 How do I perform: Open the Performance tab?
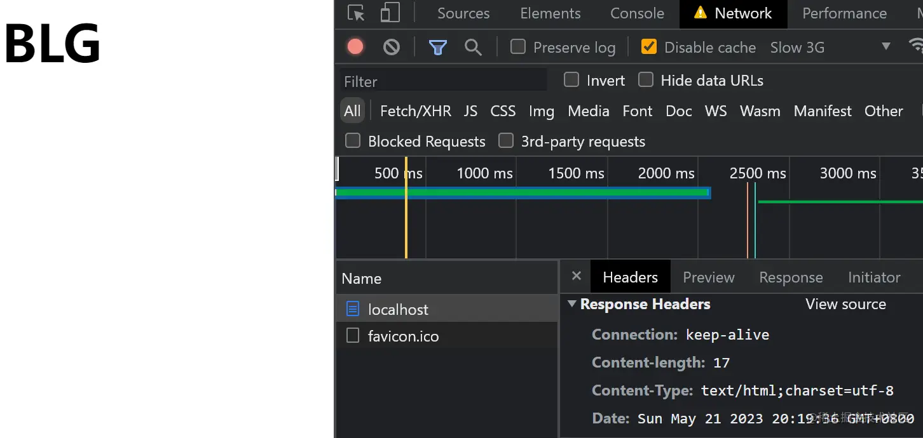coord(844,13)
